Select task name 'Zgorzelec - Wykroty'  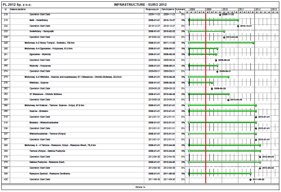coord(40,54)
